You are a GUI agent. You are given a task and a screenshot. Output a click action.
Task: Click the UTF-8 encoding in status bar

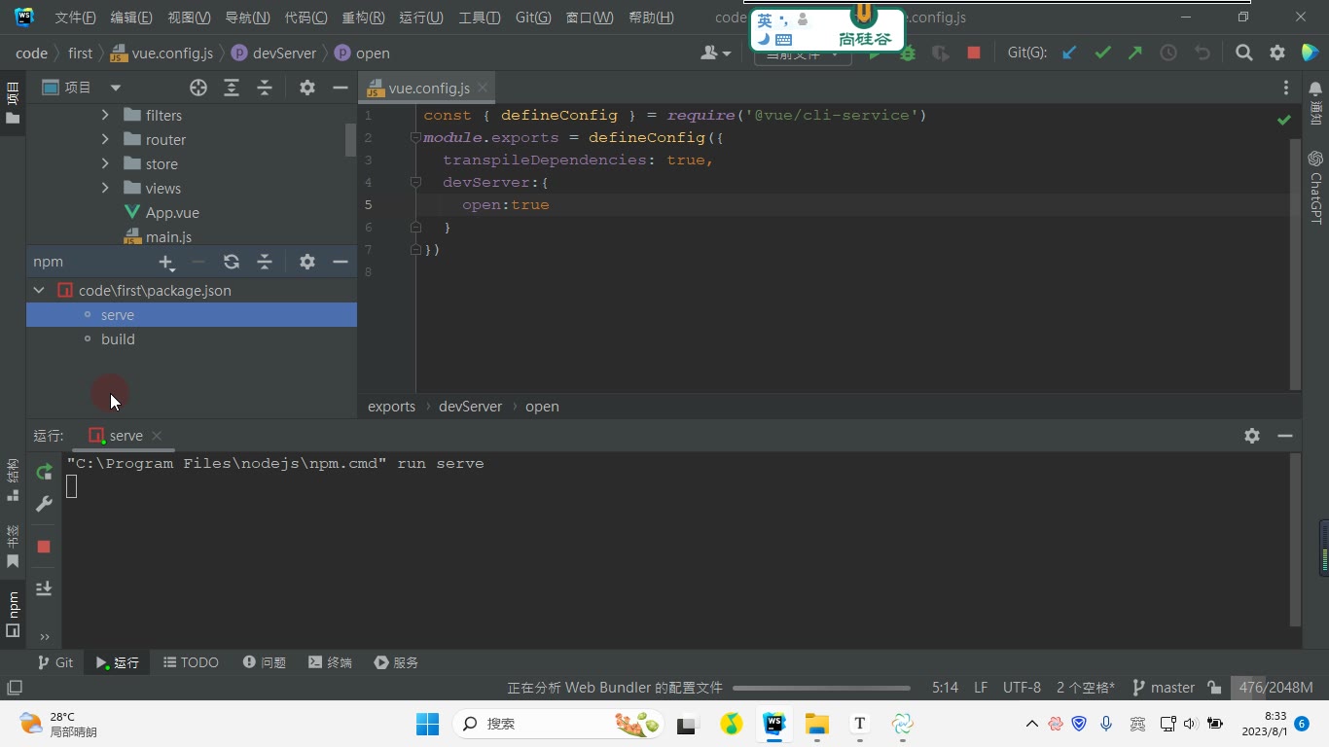(1022, 688)
